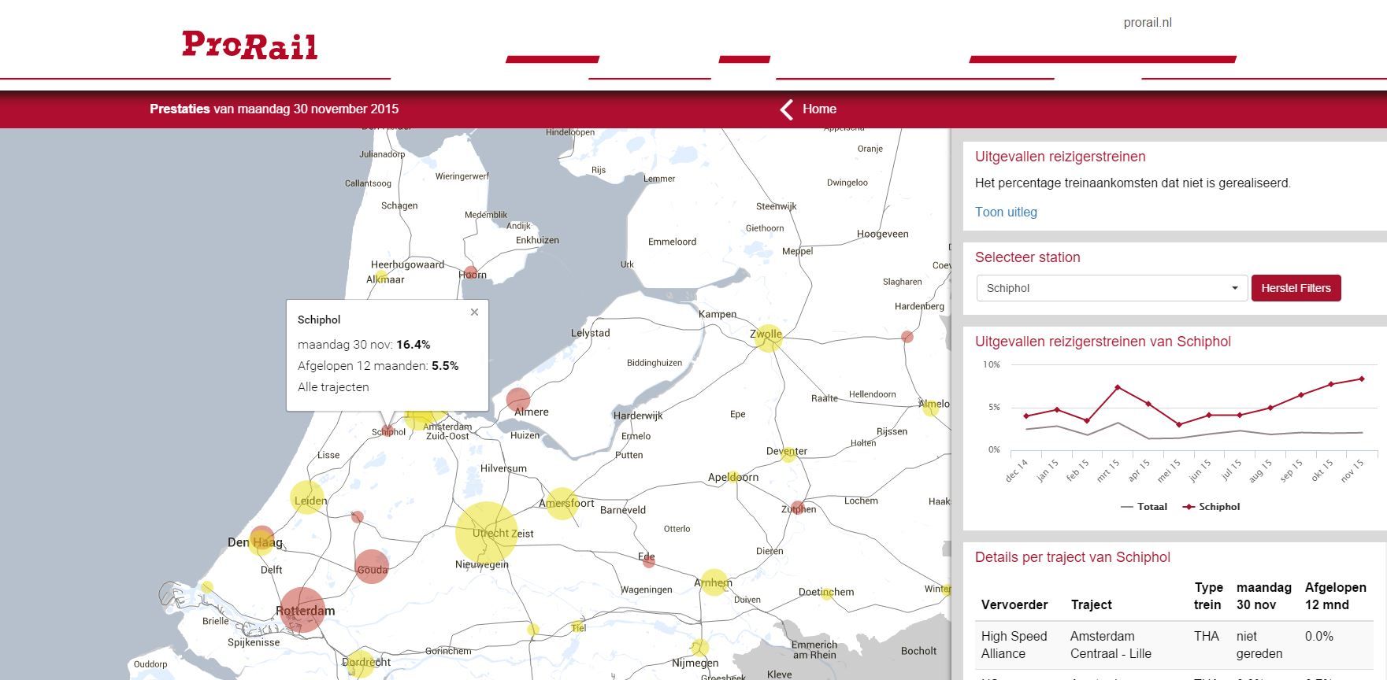Click the Utrecht station circle on map
The image size is (1387, 680).
pyautogui.click(x=486, y=533)
